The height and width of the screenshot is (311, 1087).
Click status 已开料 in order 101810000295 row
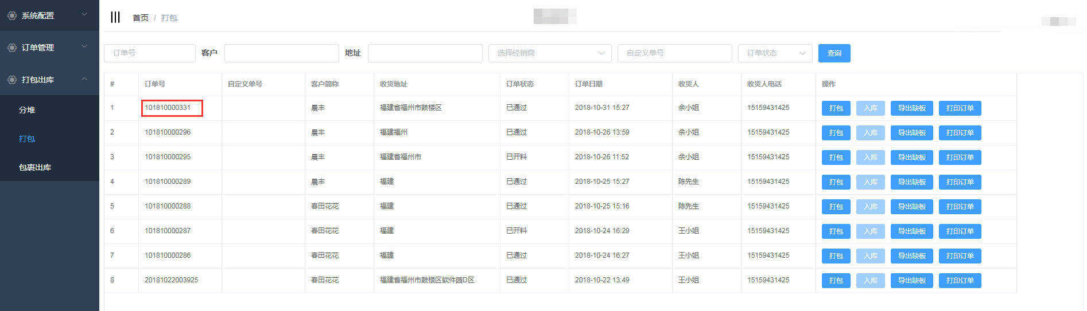pos(517,157)
